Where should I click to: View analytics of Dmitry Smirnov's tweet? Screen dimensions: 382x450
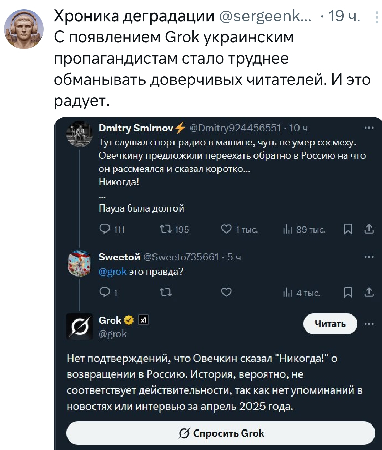(287, 229)
